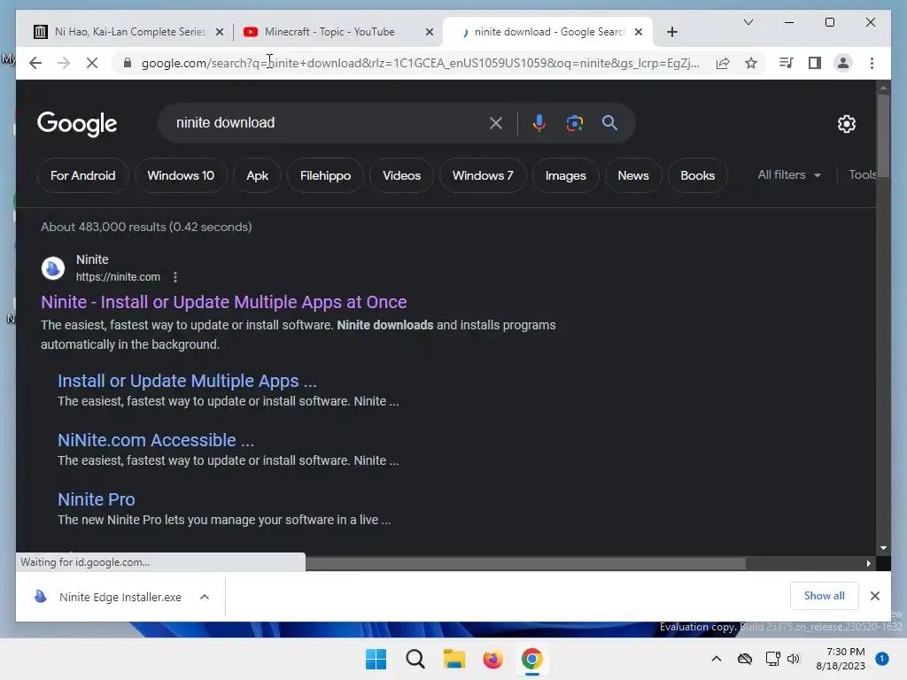Viewport: 907px width, 680px height.
Task: Switch to Books results
Action: click(x=698, y=176)
